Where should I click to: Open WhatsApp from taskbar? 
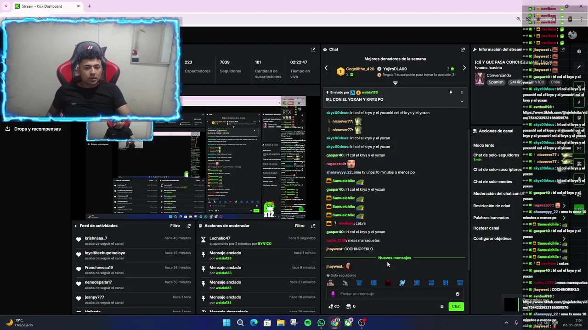click(321, 323)
